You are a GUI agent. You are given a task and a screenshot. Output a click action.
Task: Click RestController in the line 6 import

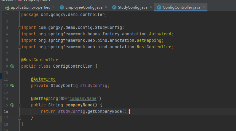coord(154,47)
